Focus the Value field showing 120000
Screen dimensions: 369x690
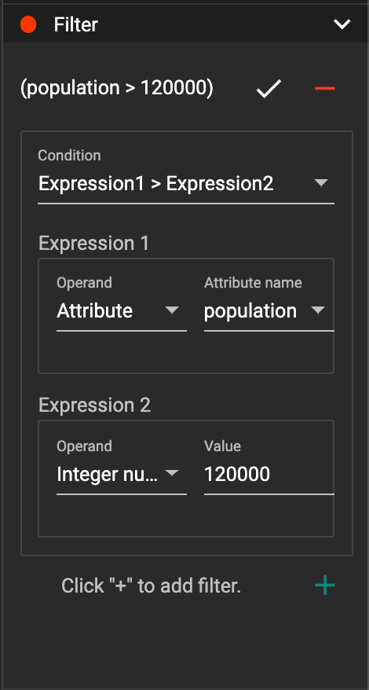pyautogui.click(x=269, y=475)
